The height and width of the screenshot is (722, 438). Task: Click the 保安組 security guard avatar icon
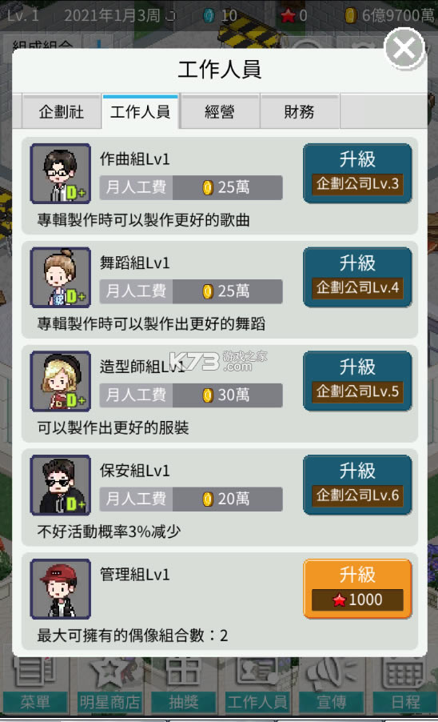point(60,485)
